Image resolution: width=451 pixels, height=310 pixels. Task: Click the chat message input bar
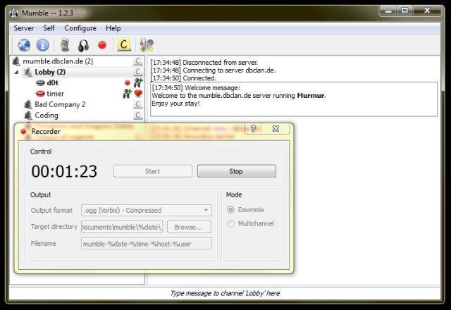pos(225,293)
